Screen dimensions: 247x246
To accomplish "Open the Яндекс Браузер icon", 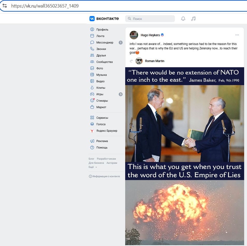I will pos(92,131).
